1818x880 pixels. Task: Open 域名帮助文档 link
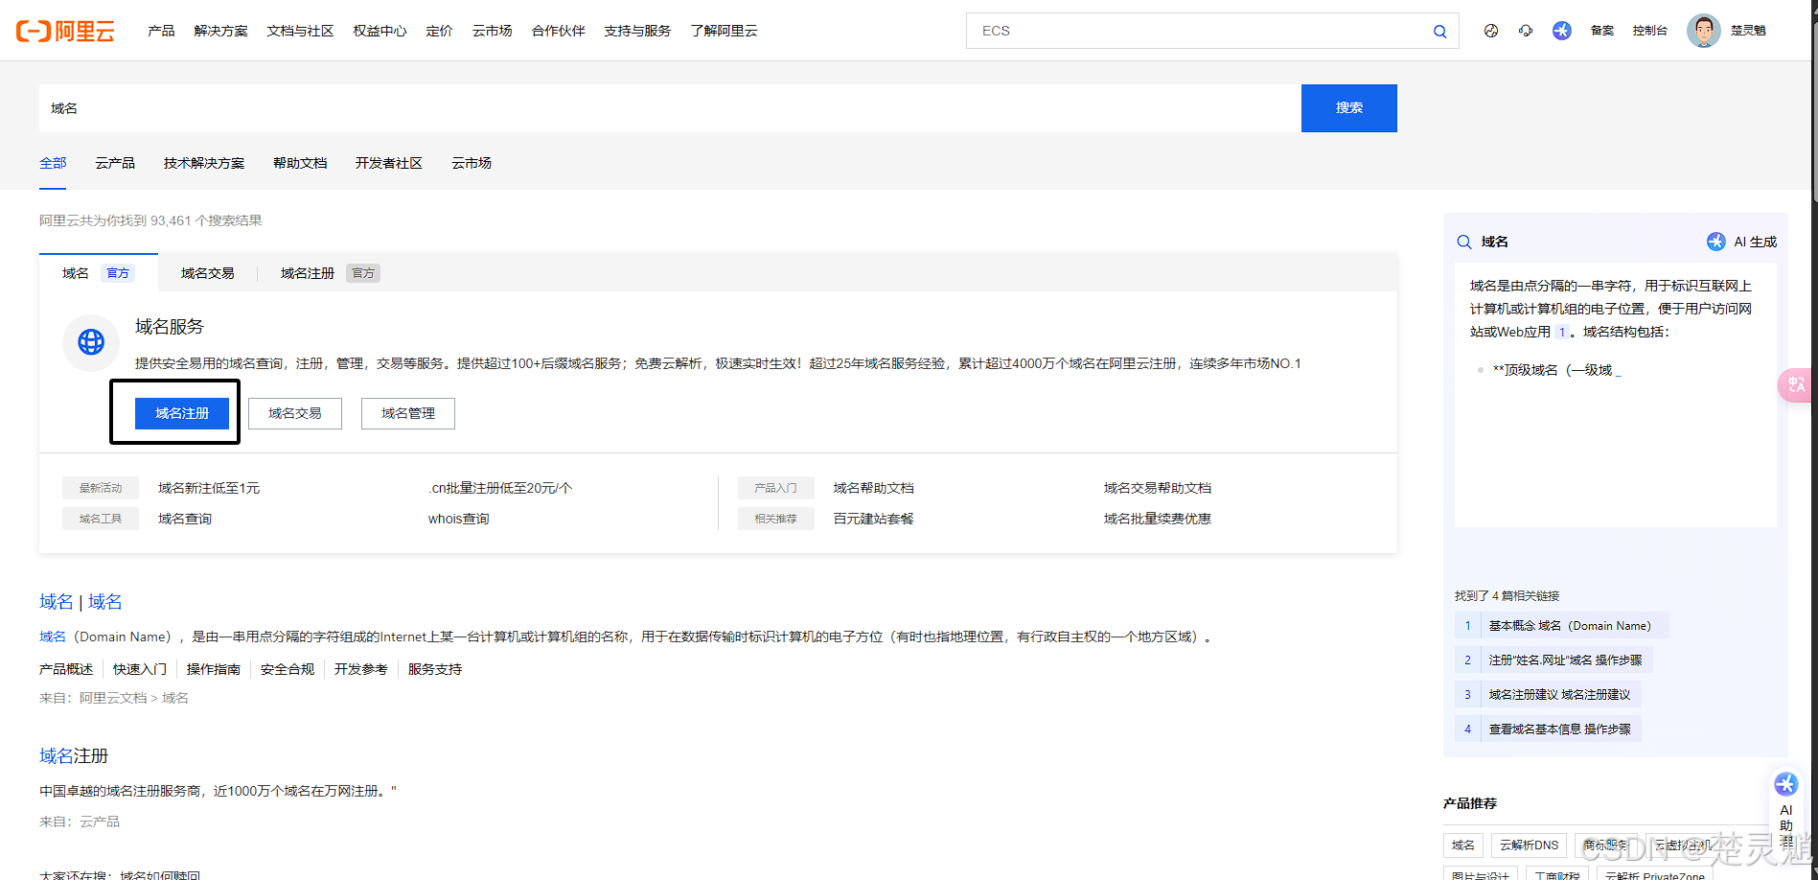874,488
